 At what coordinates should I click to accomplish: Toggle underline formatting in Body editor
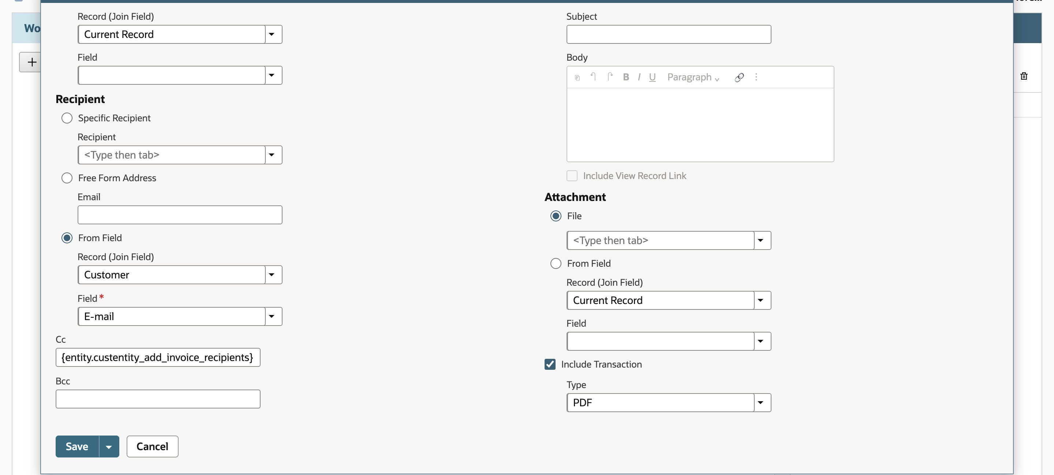pos(652,77)
